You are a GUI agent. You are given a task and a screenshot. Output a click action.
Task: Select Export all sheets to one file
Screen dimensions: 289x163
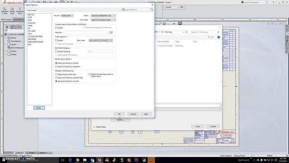pos(56,81)
